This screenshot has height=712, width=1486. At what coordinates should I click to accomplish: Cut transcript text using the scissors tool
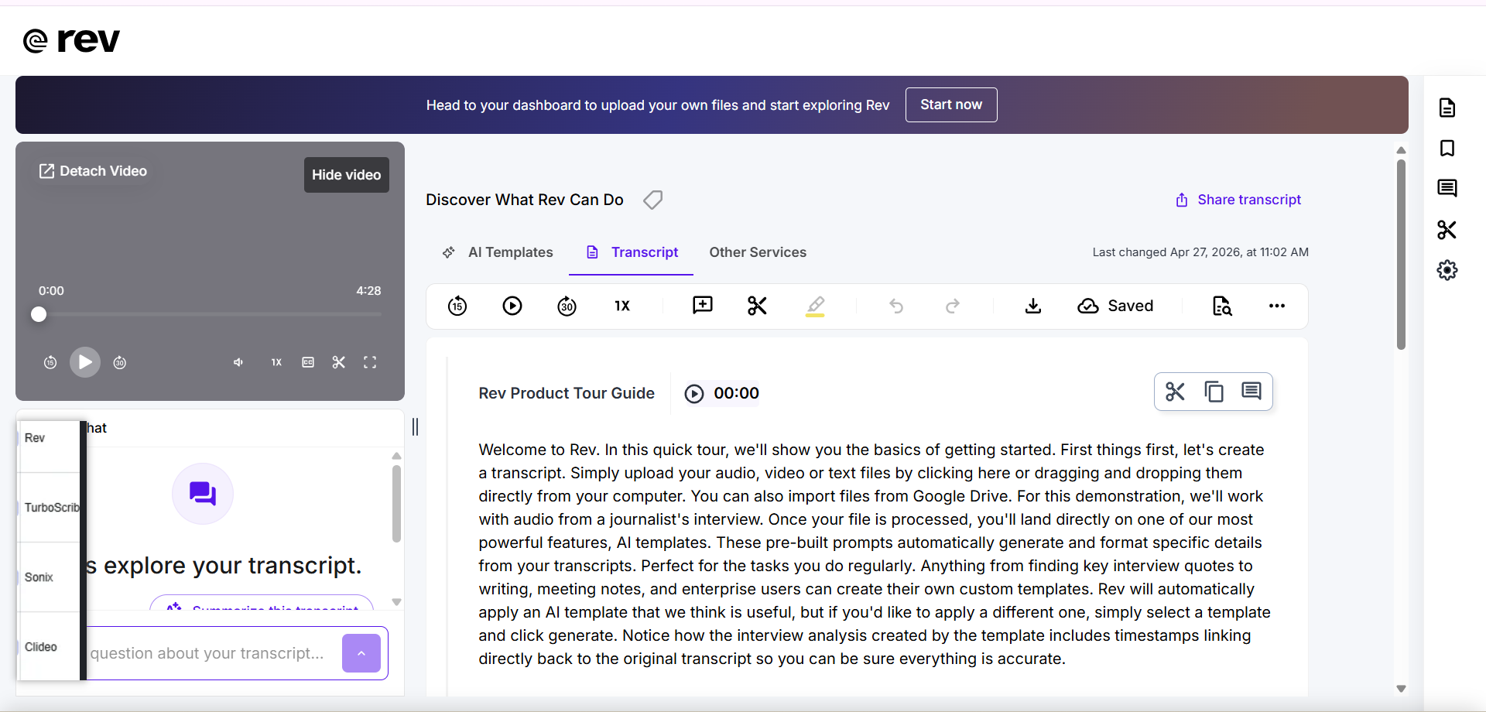[x=756, y=306]
